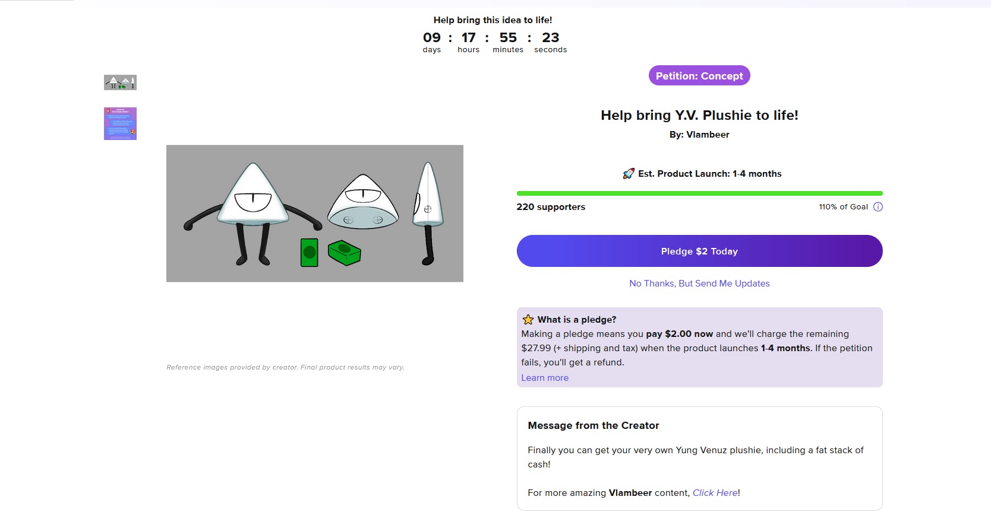Click the main Y.V. plushie reference image
Screen dimensions: 991x522
pos(315,214)
